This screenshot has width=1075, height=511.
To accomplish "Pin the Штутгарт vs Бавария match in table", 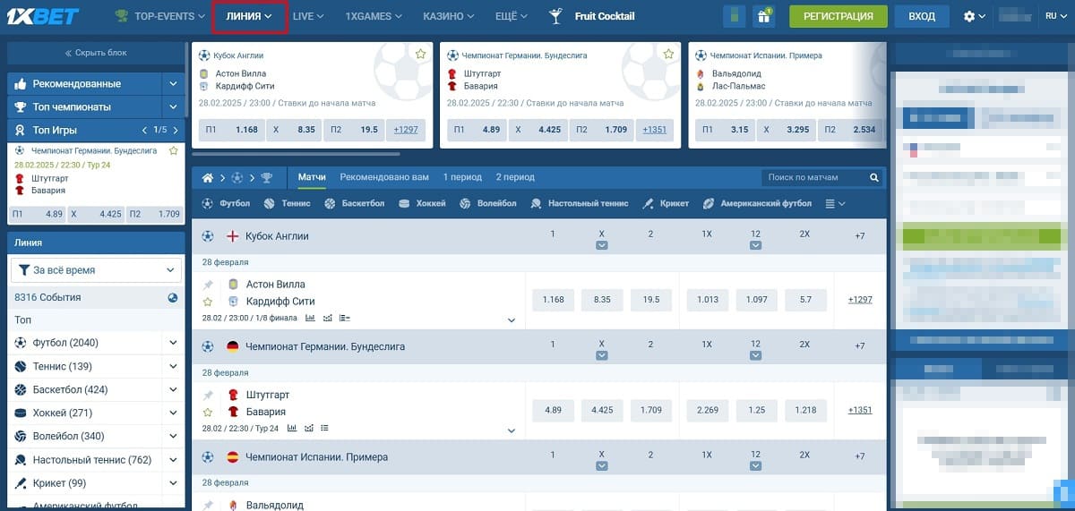I will pyautogui.click(x=208, y=395).
